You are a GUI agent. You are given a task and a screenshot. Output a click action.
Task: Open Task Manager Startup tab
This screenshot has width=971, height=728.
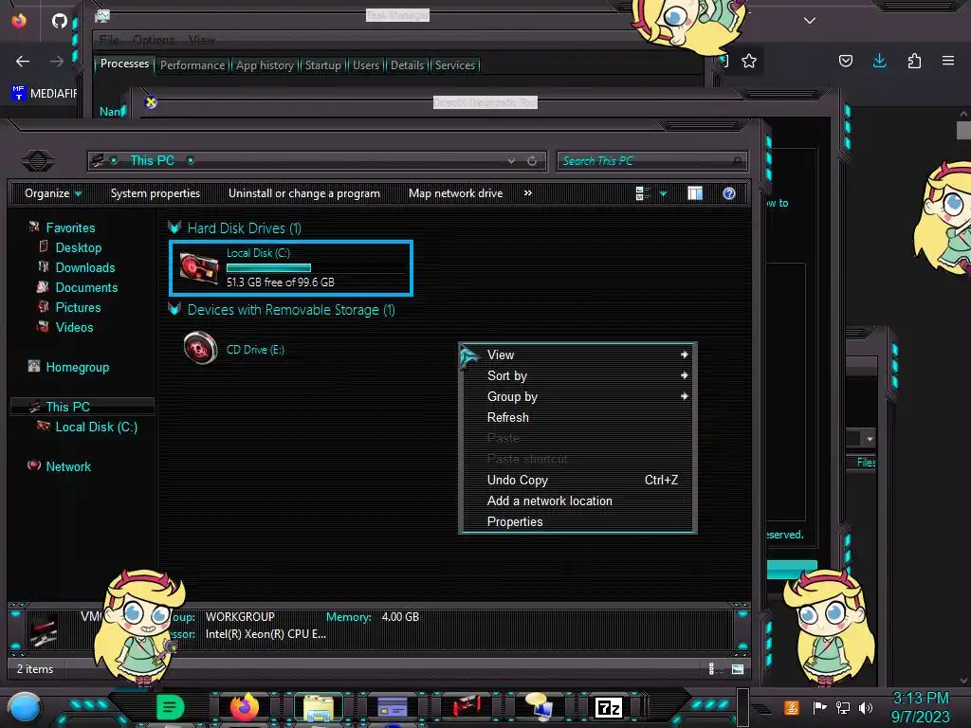[322, 65]
